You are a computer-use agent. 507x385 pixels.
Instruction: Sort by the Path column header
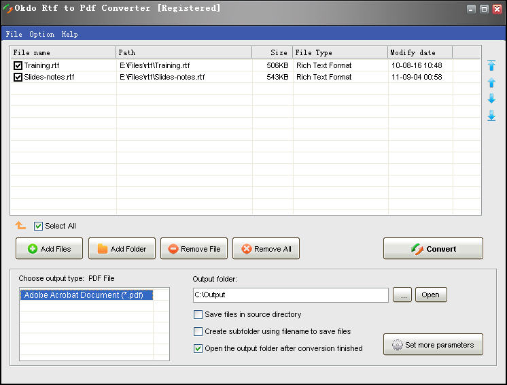pos(184,52)
